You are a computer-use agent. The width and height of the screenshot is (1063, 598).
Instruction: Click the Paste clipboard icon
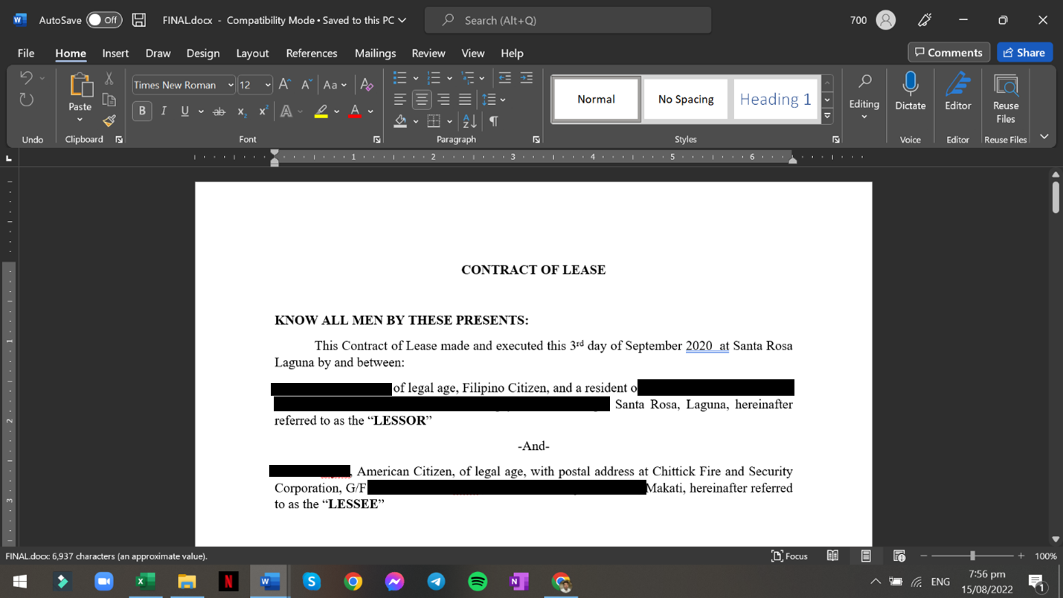point(80,84)
